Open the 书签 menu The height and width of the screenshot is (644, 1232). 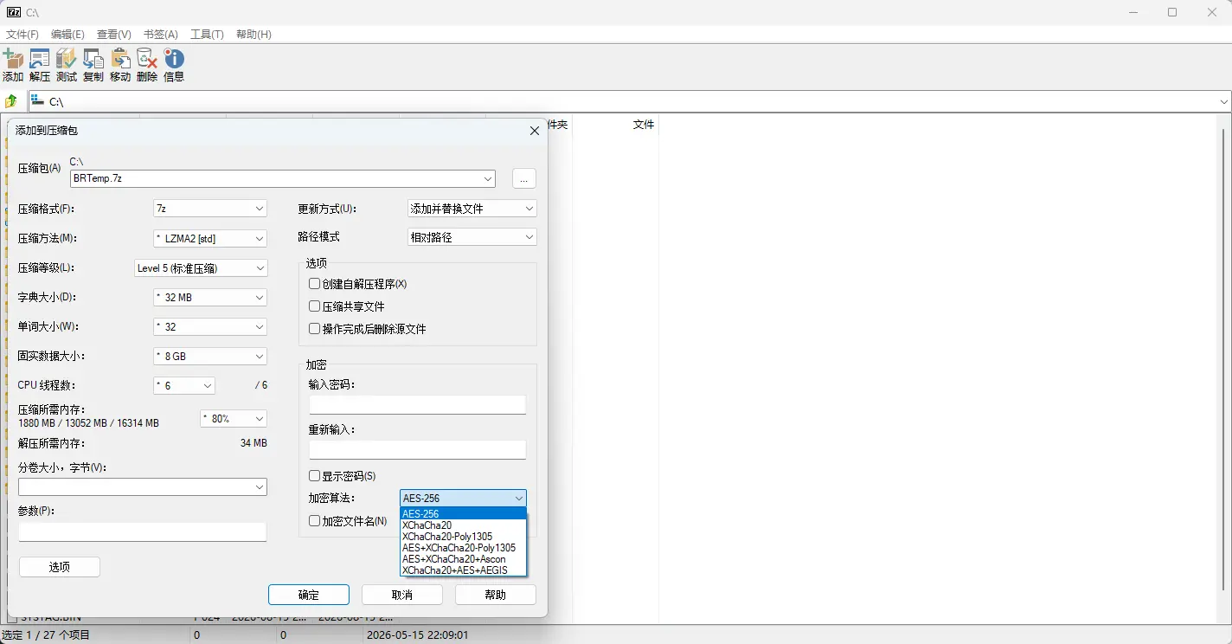point(160,35)
